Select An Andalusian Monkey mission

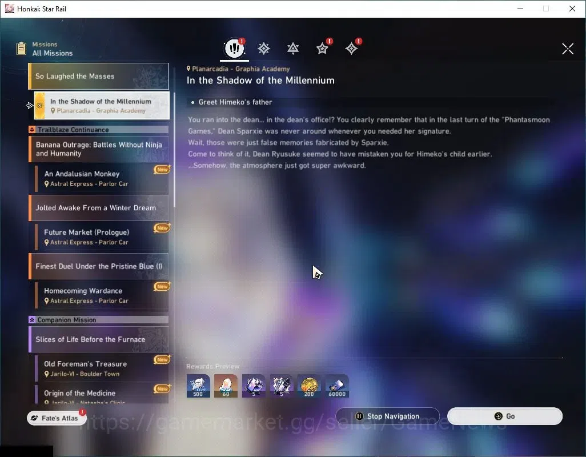(x=102, y=179)
